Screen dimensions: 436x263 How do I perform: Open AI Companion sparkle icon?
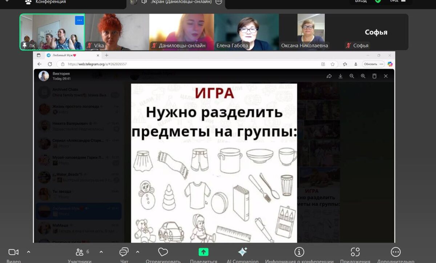click(243, 252)
